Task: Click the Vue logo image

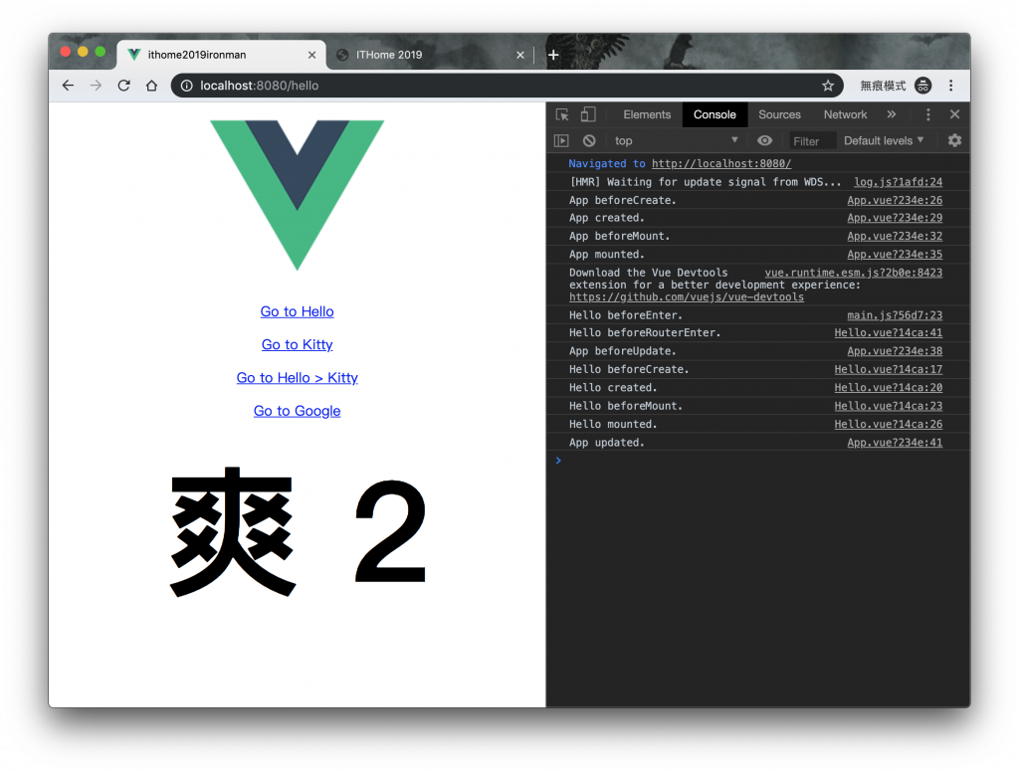Action: coord(297,195)
